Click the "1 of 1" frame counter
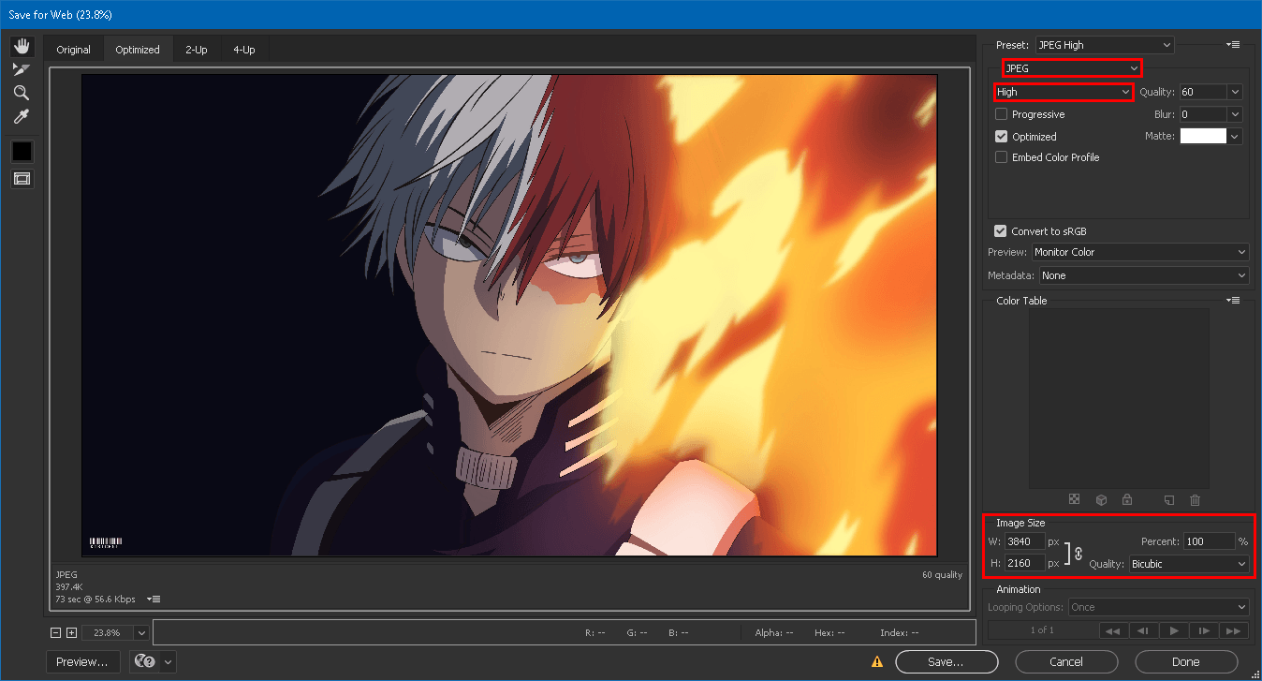The height and width of the screenshot is (681, 1262). click(x=1042, y=630)
